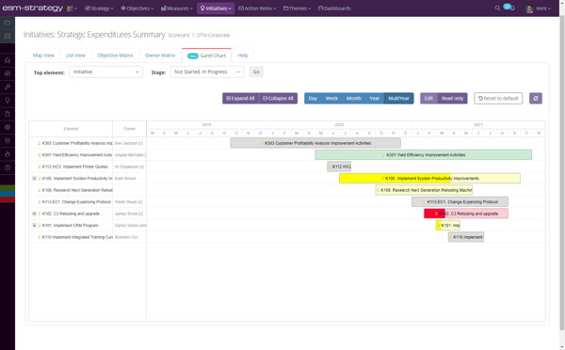Viewport: 565px width, 350px height.
Task: Expand the K102 C3 Retooling and upgrade row
Action: pos(34,214)
